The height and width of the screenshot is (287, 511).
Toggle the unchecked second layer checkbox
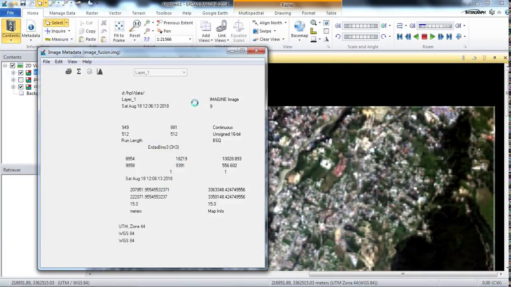click(21, 80)
